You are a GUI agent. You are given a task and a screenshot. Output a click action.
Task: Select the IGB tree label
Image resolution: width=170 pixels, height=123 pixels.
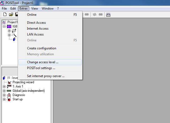[15, 26]
